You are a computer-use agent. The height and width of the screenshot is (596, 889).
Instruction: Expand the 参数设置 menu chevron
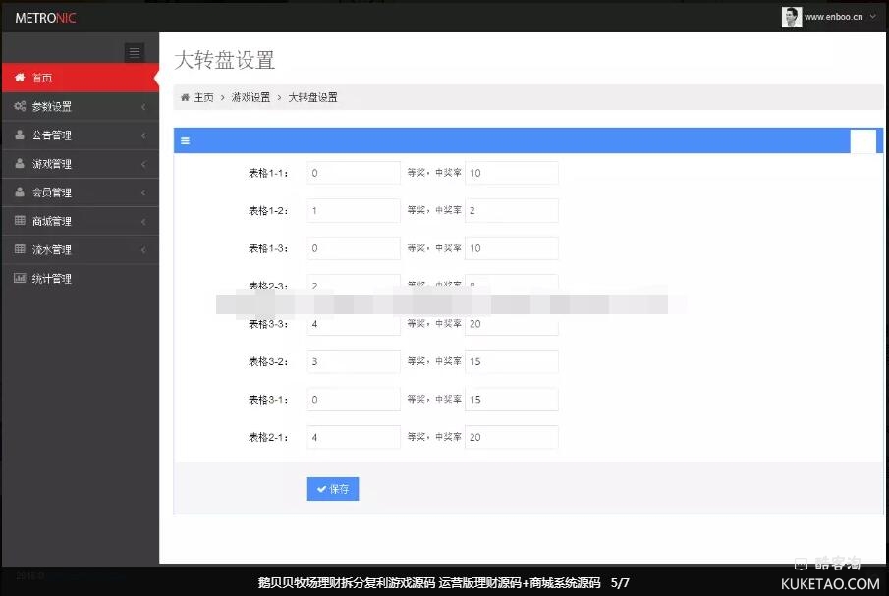tap(143, 106)
